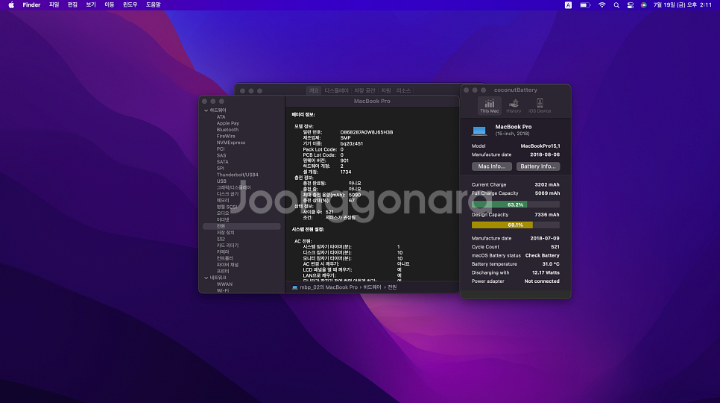Switch to 개요 tab in About This Mac
Viewport: 720px width, 403px height.
314,90
